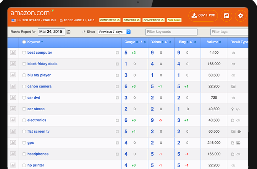
Task: Click chart icon for electronics row
Action: pyautogui.click(x=13, y=120)
